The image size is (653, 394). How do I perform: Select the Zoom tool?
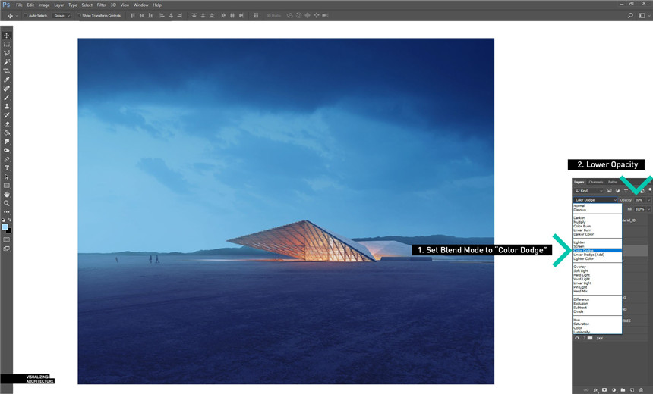(7, 203)
